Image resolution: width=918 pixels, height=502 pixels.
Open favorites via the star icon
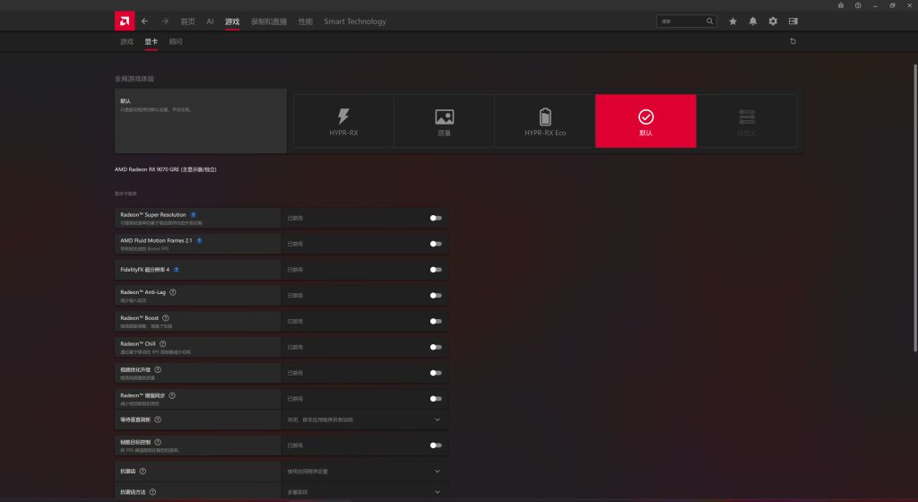[x=732, y=21]
